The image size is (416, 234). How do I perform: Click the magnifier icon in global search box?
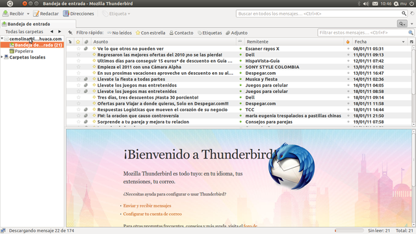pos(404,14)
